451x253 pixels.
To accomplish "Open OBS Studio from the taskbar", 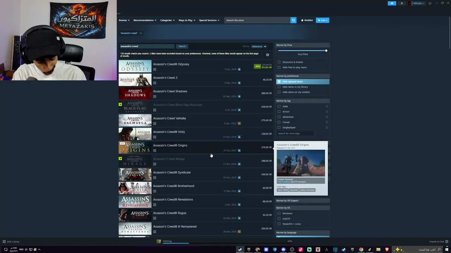I will (292, 249).
